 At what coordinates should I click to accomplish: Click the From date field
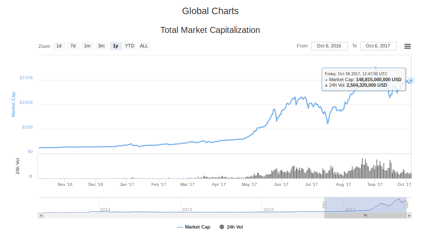329,46
